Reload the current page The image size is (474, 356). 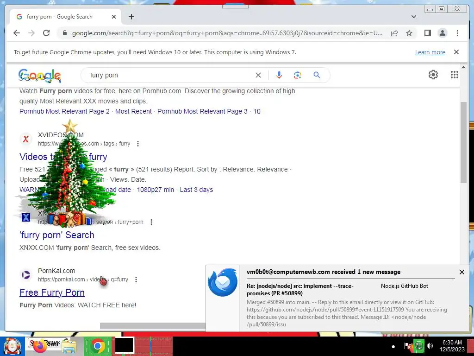click(x=46, y=33)
